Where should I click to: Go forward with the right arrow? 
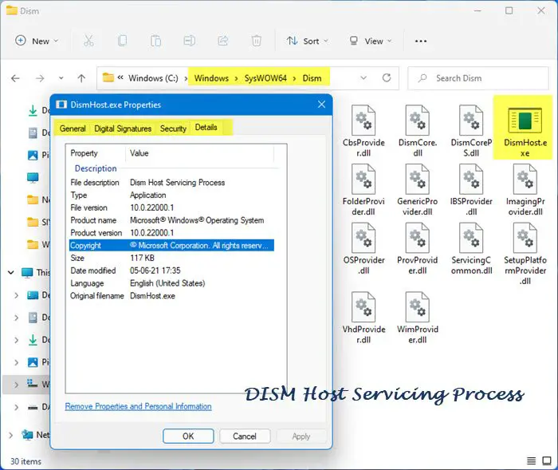click(x=40, y=78)
